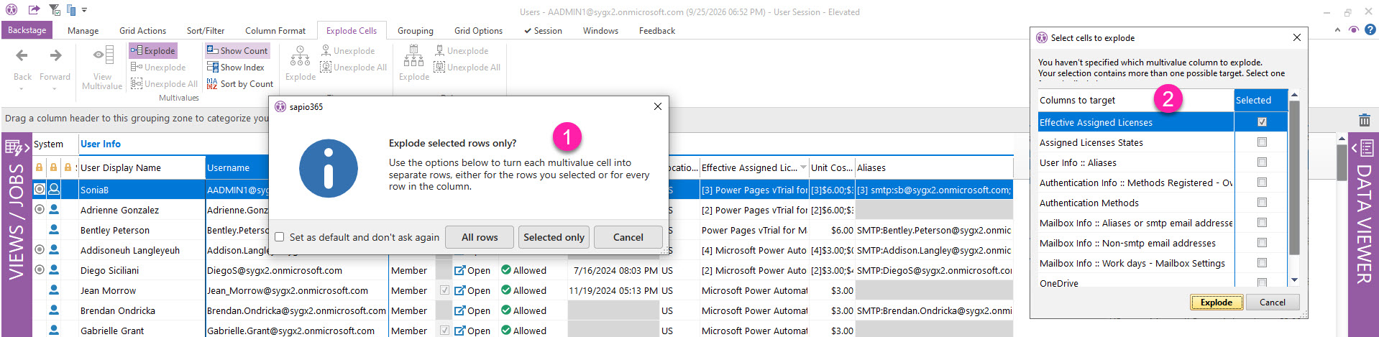
Task: Click grayed Unexplode in Multivalues group
Action: pyautogui.click(x=158, y=67)
